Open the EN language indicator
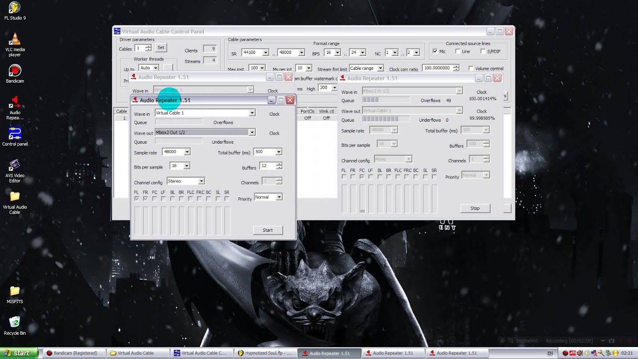 tap(550, 353)
